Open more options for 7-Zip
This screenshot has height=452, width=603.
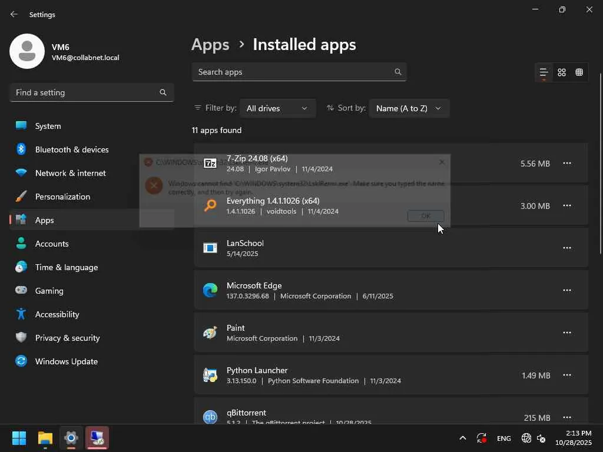pyautogui.click(x=567, y=163)
